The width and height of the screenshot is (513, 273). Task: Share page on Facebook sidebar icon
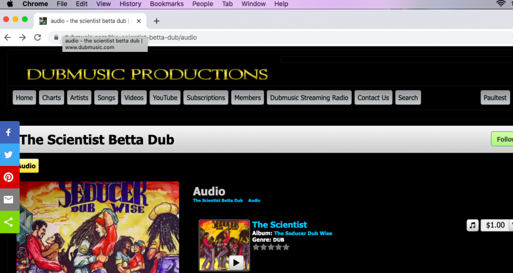coord(9,132)
